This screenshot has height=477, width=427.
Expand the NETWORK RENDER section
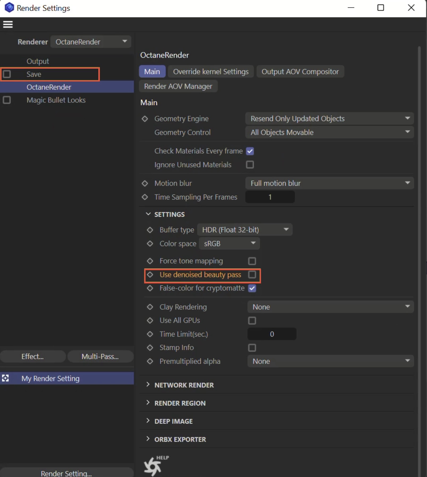(148, 385)
